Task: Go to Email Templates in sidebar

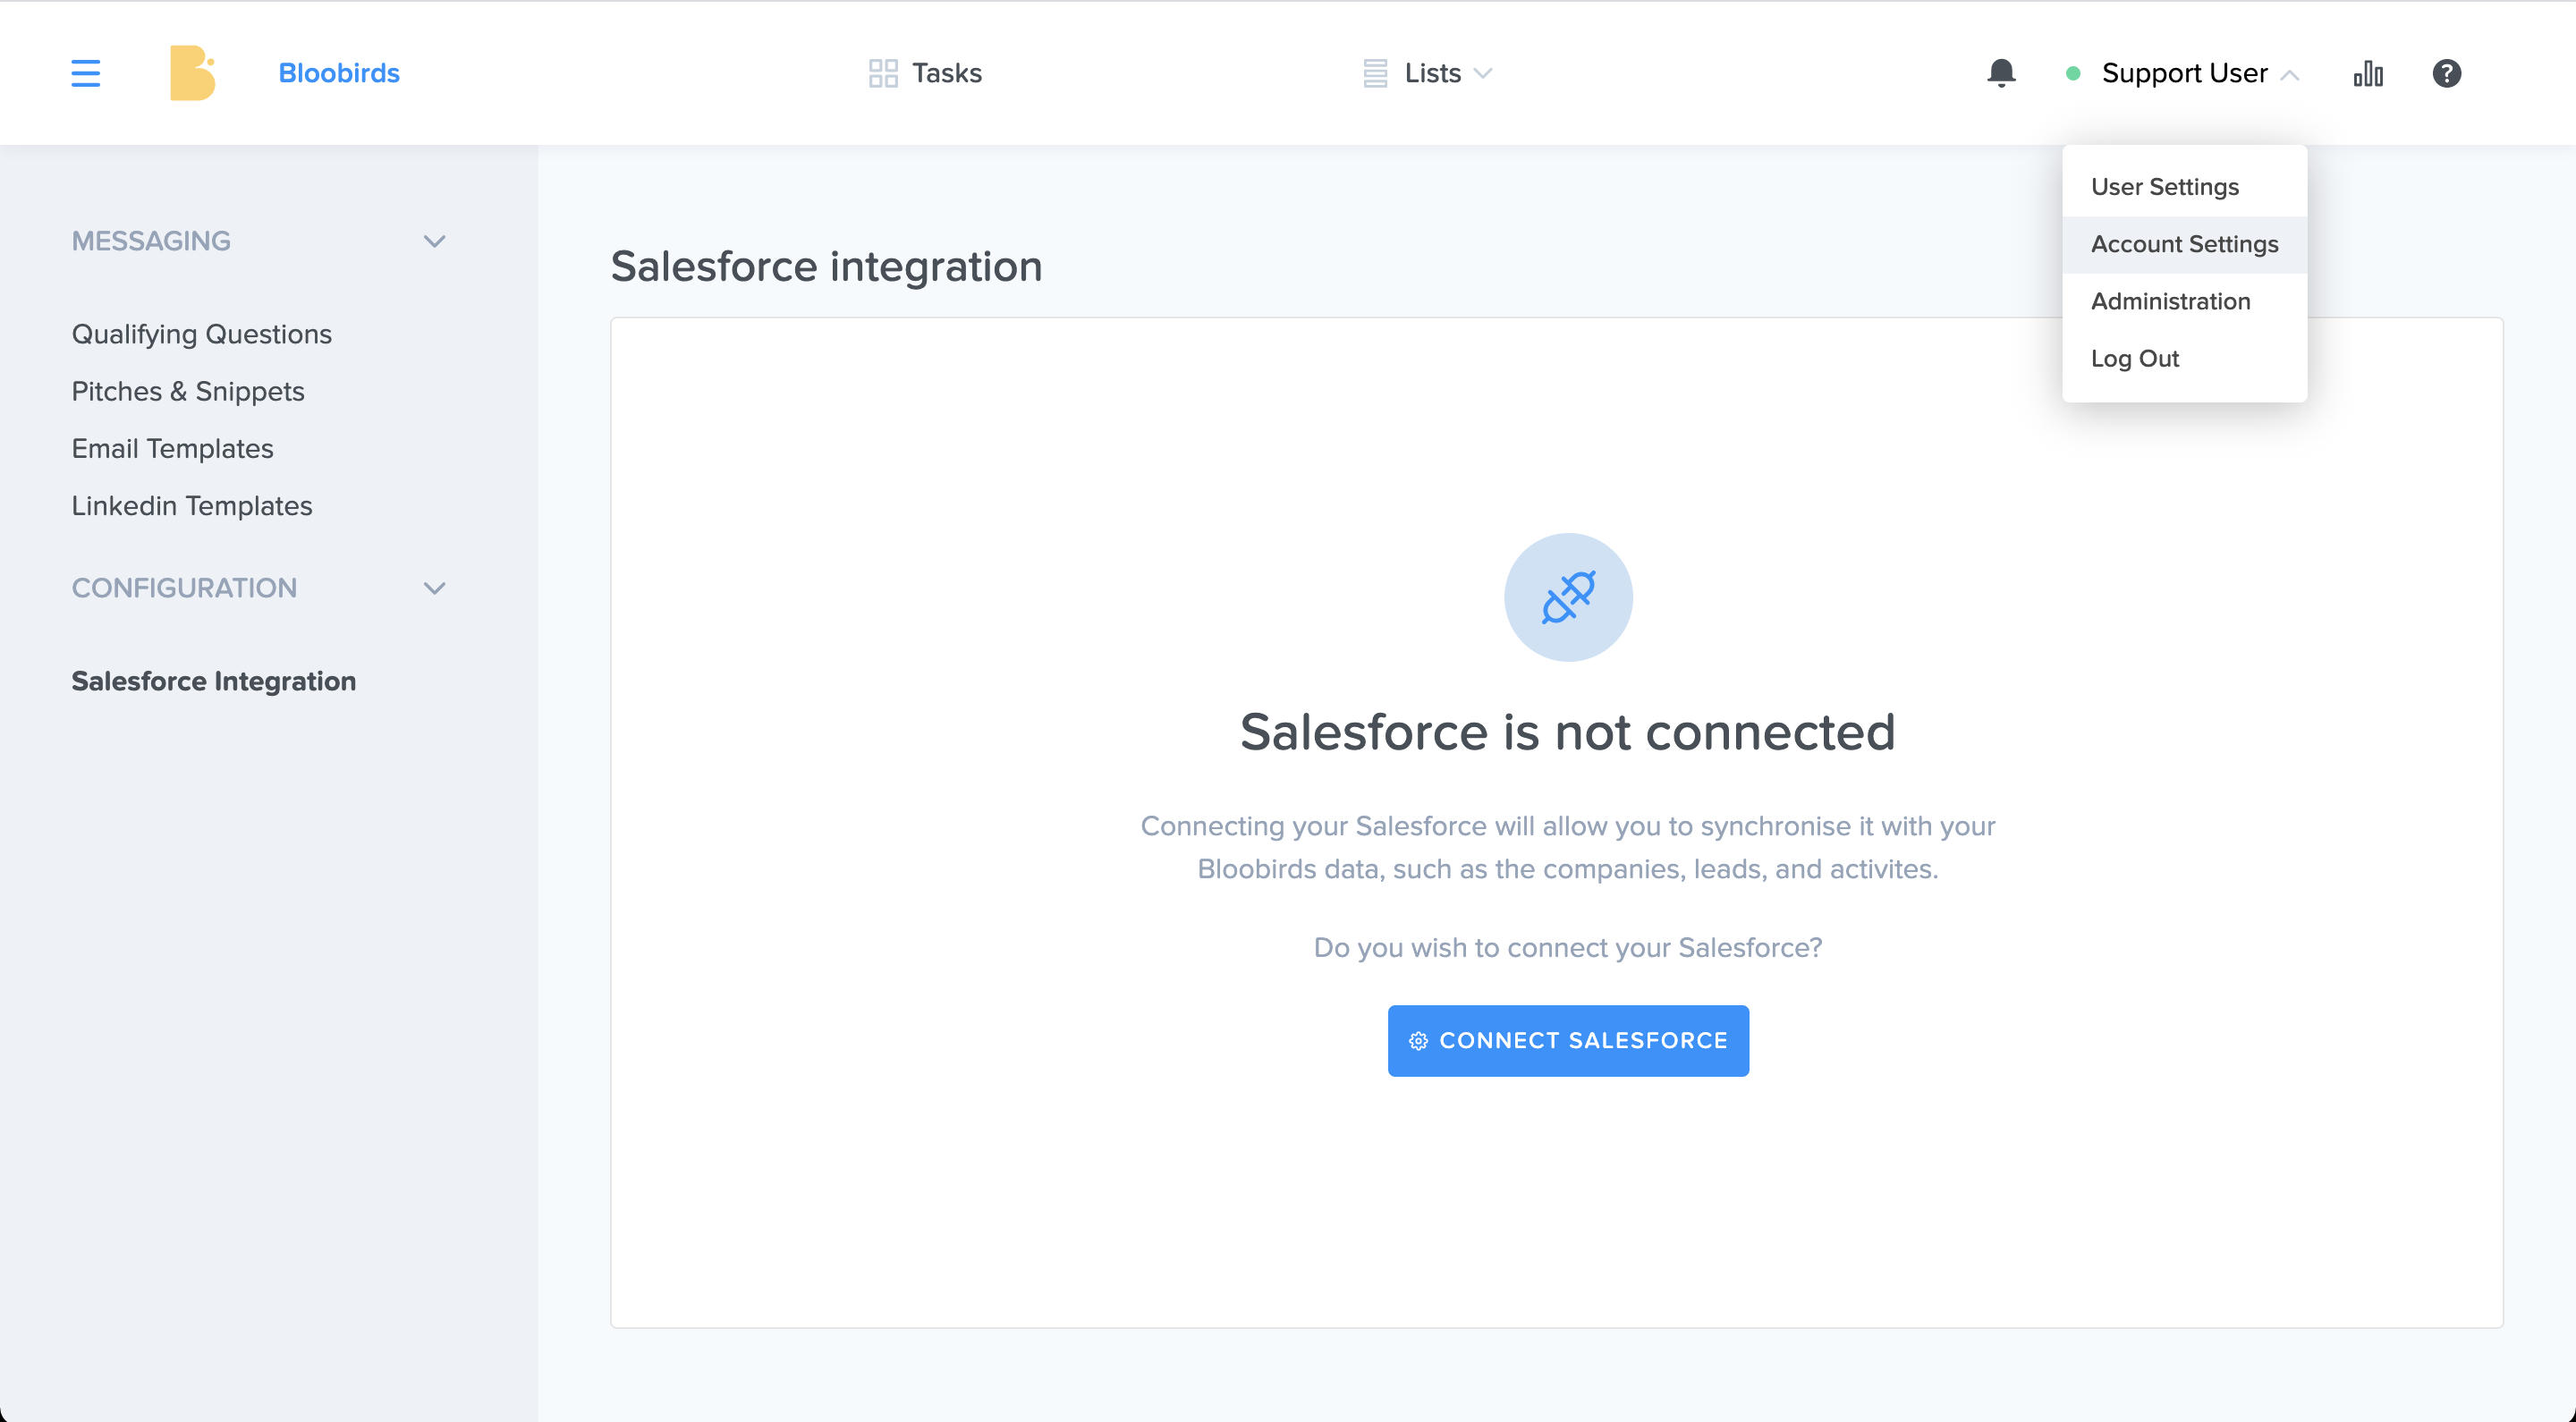Action: (172, 448)
